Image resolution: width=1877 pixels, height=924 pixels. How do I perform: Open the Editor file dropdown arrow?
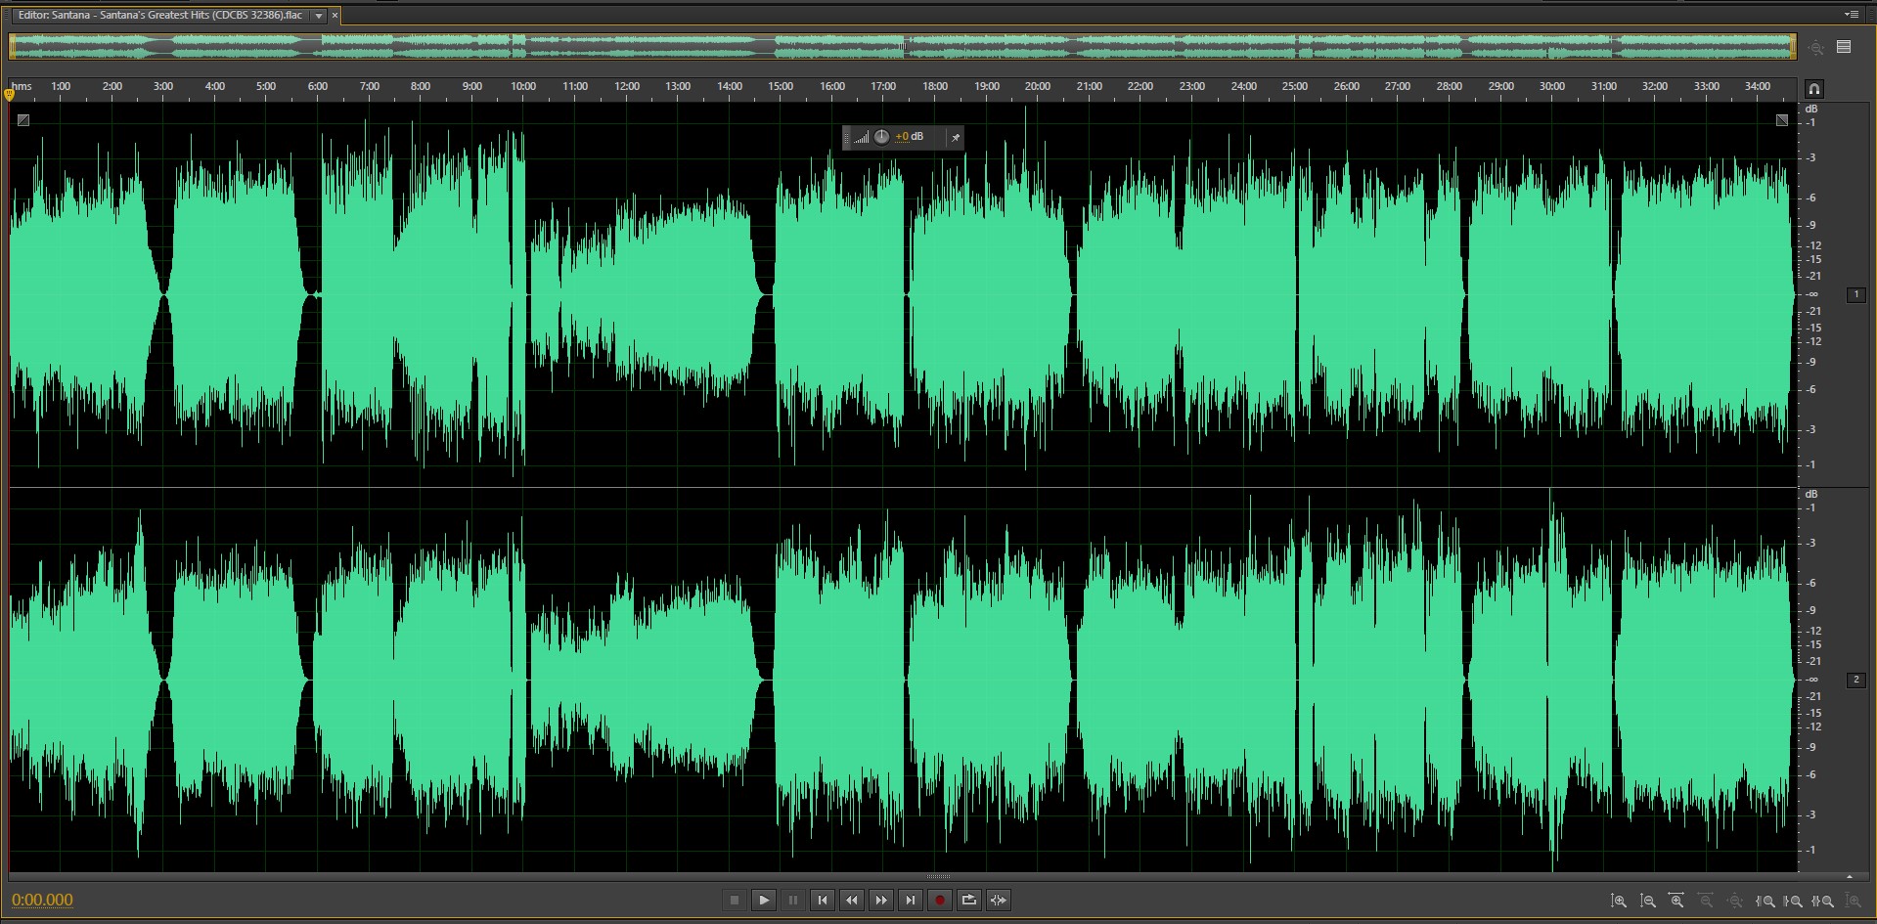(319, 16)
